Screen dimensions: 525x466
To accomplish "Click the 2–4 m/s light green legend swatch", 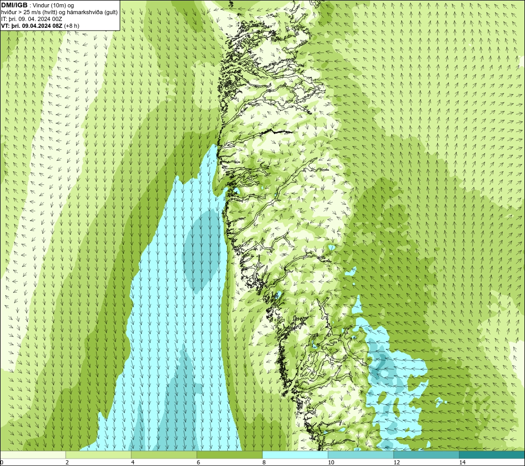I will (x=99, y=454).
